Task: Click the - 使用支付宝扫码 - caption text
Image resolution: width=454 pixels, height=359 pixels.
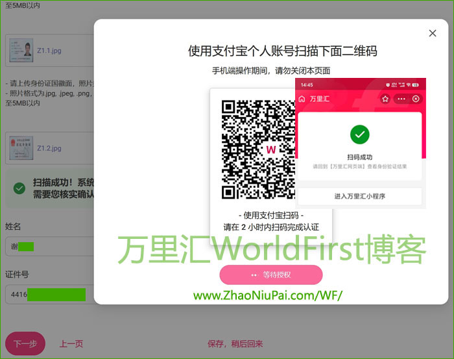Action: (x=271, y=216)
